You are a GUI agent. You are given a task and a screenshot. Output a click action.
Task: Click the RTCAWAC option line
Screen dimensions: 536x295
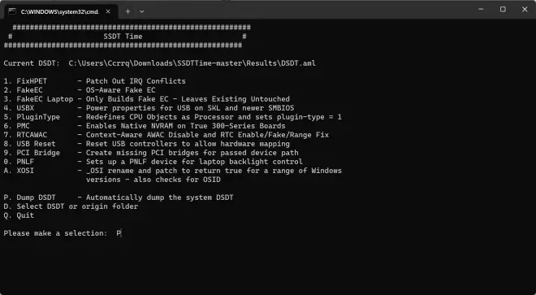coord(166,135)
